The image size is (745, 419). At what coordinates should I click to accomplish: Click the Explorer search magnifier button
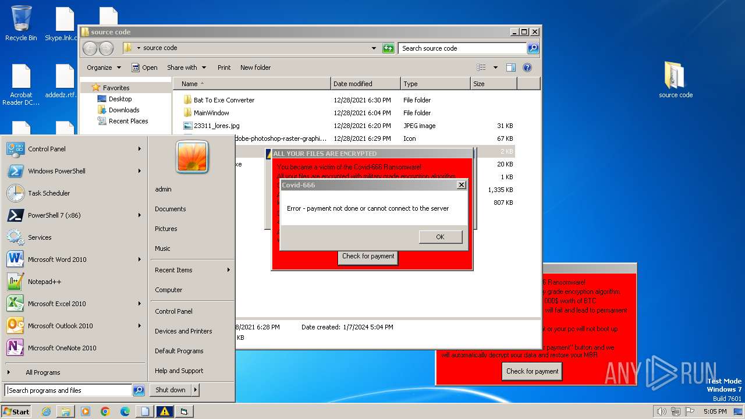[533, 48]
